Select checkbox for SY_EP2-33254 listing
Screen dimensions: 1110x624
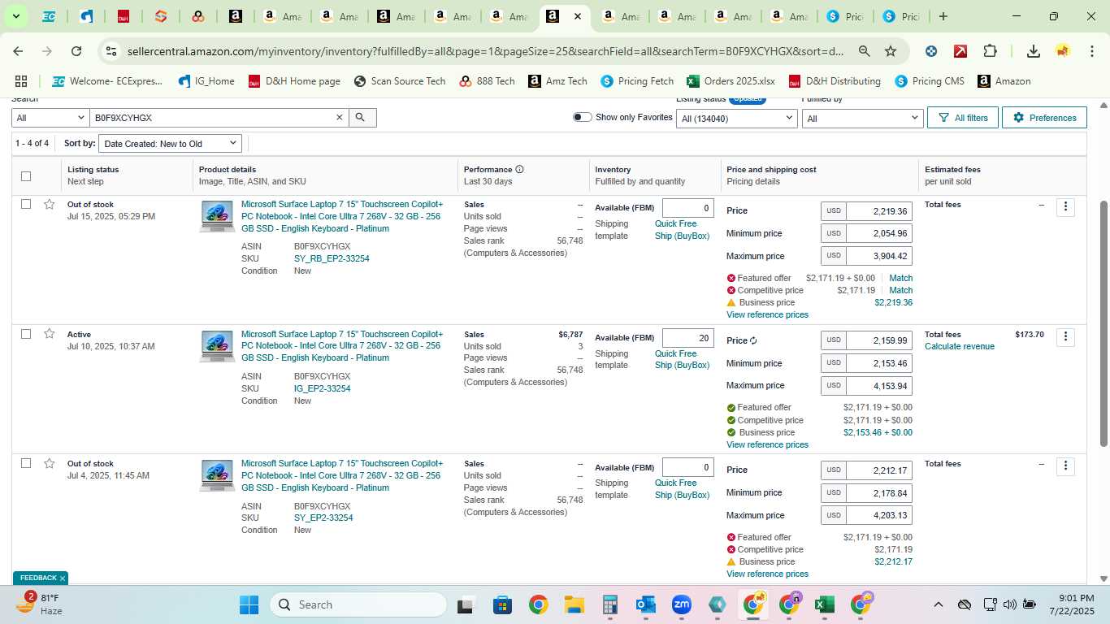pos(26,463)
